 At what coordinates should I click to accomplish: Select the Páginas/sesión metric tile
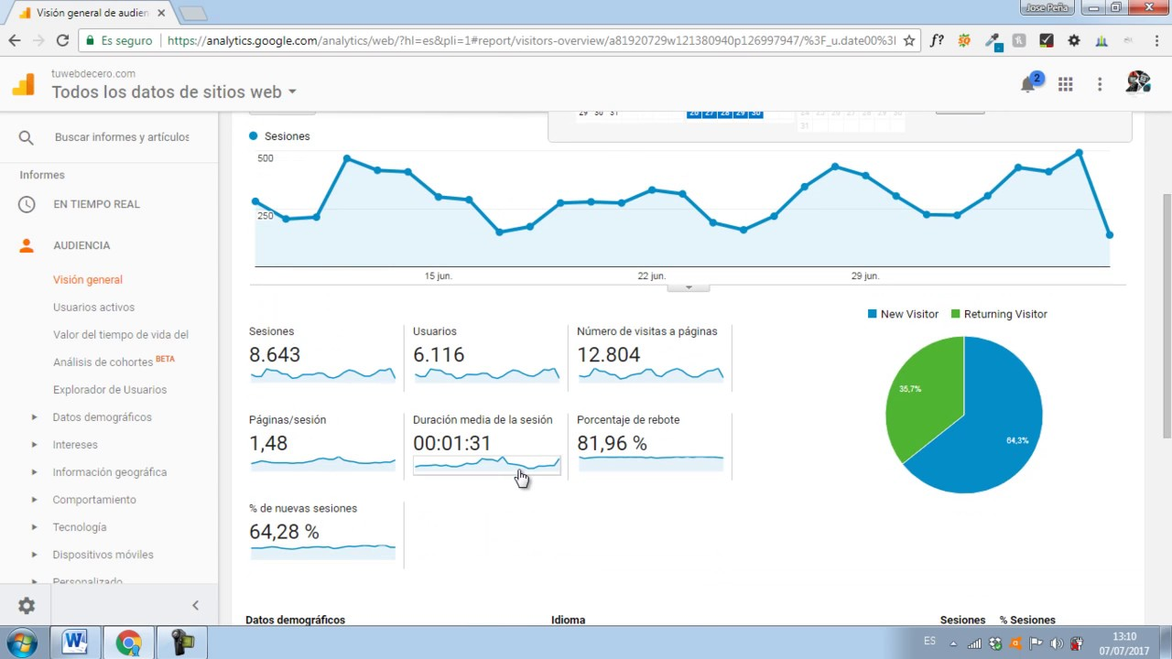323,444
